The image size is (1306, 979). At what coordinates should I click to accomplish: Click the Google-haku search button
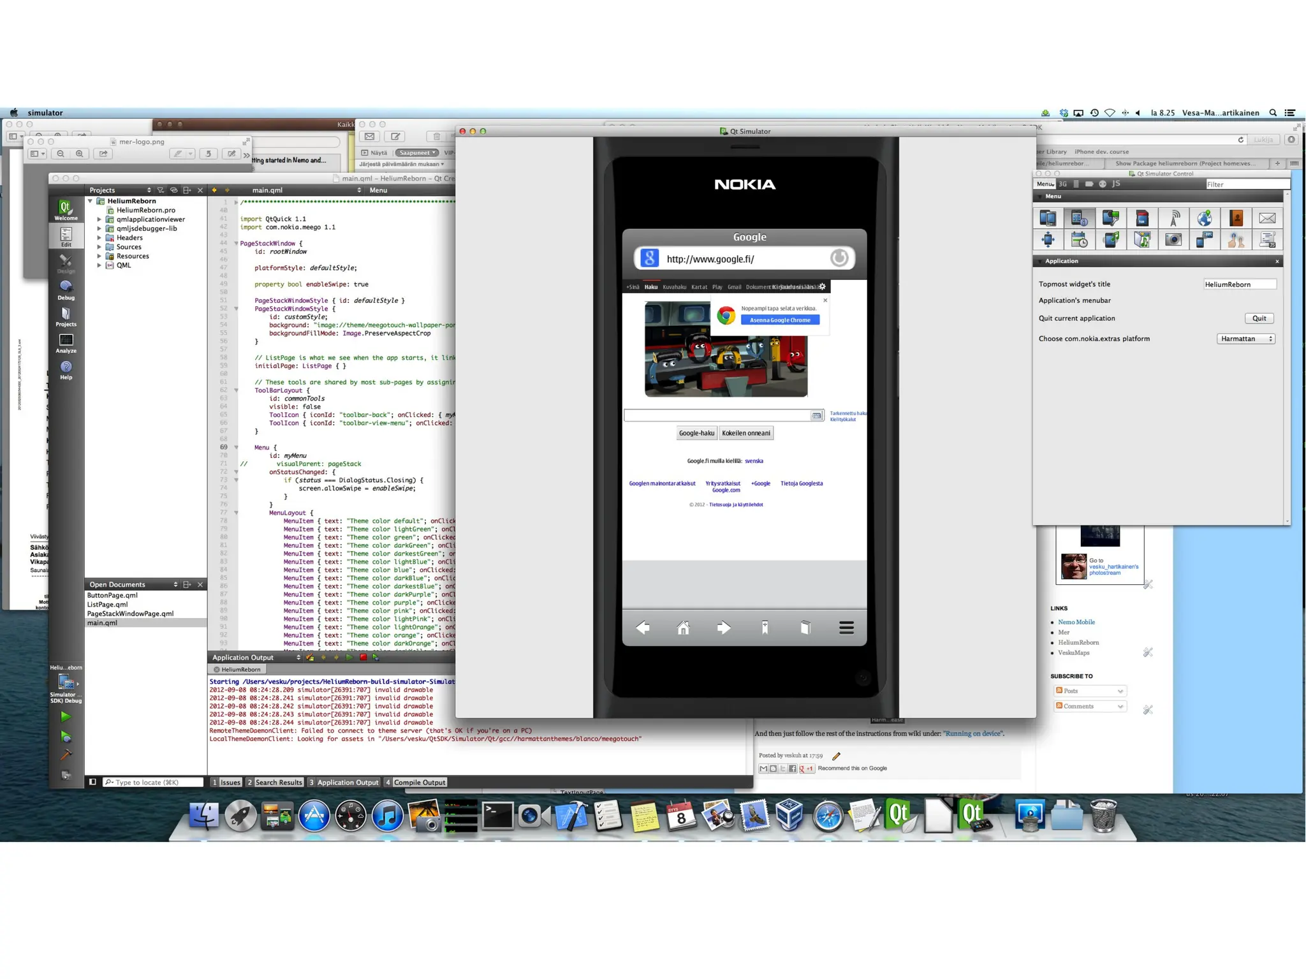coord(696,433)
